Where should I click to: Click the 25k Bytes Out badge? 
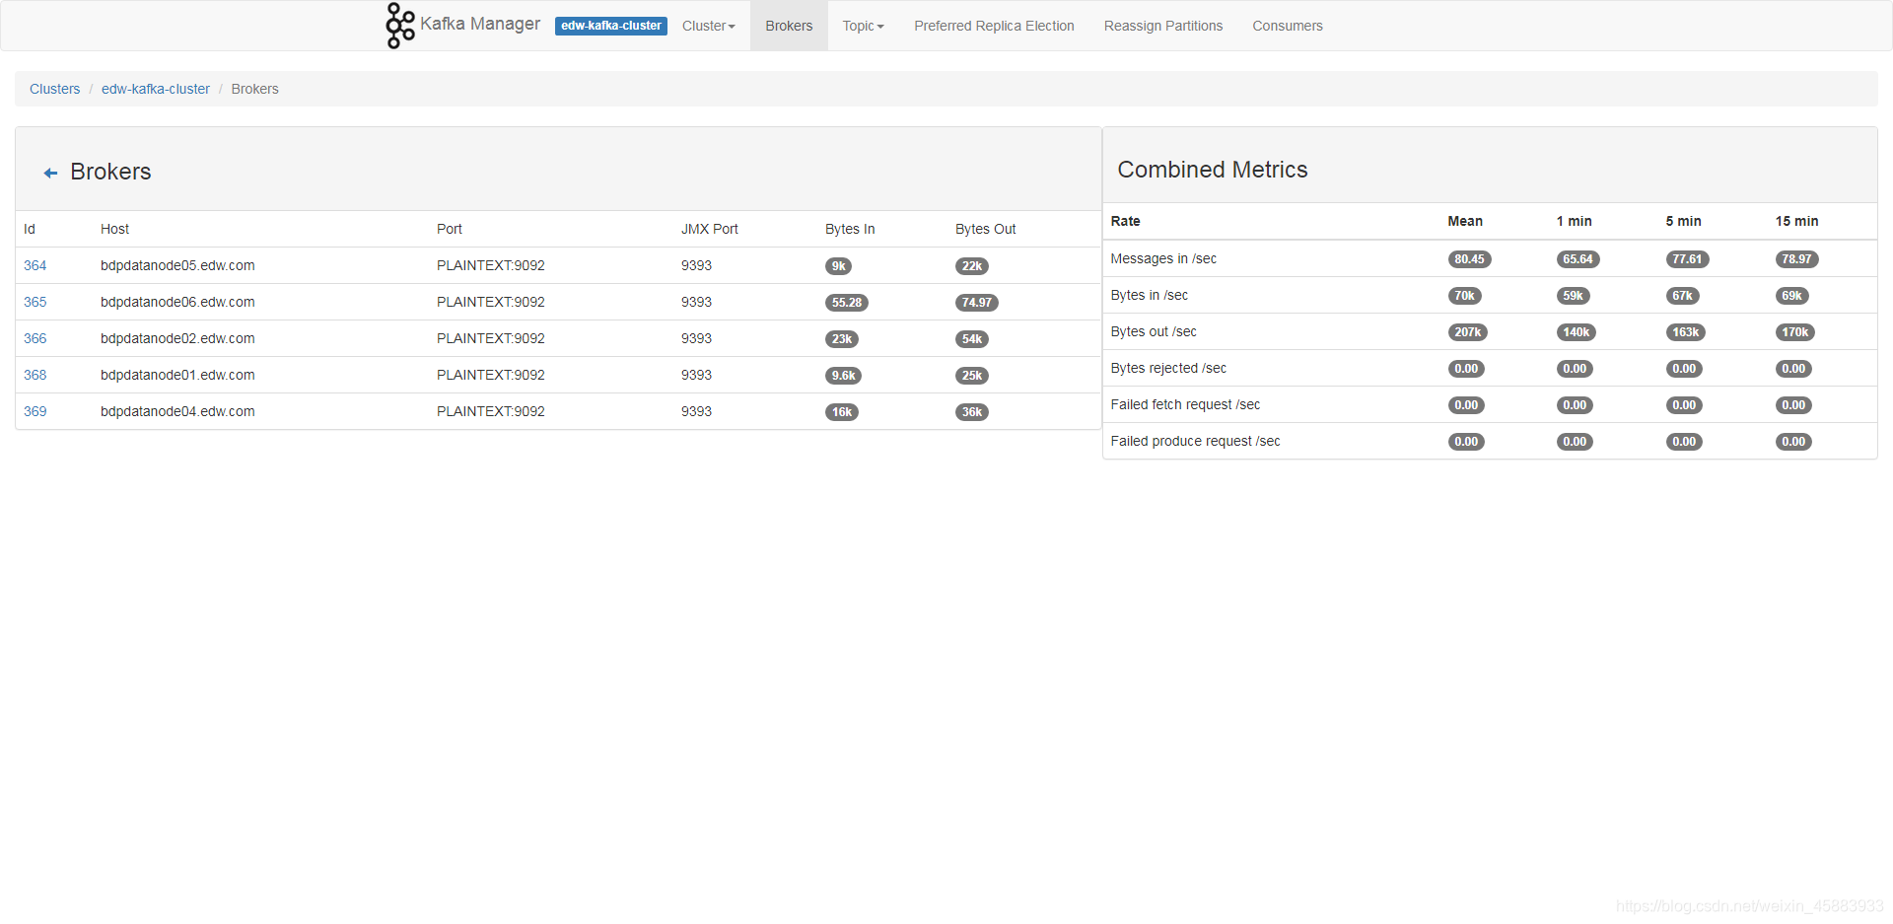(x=972, y=376)
